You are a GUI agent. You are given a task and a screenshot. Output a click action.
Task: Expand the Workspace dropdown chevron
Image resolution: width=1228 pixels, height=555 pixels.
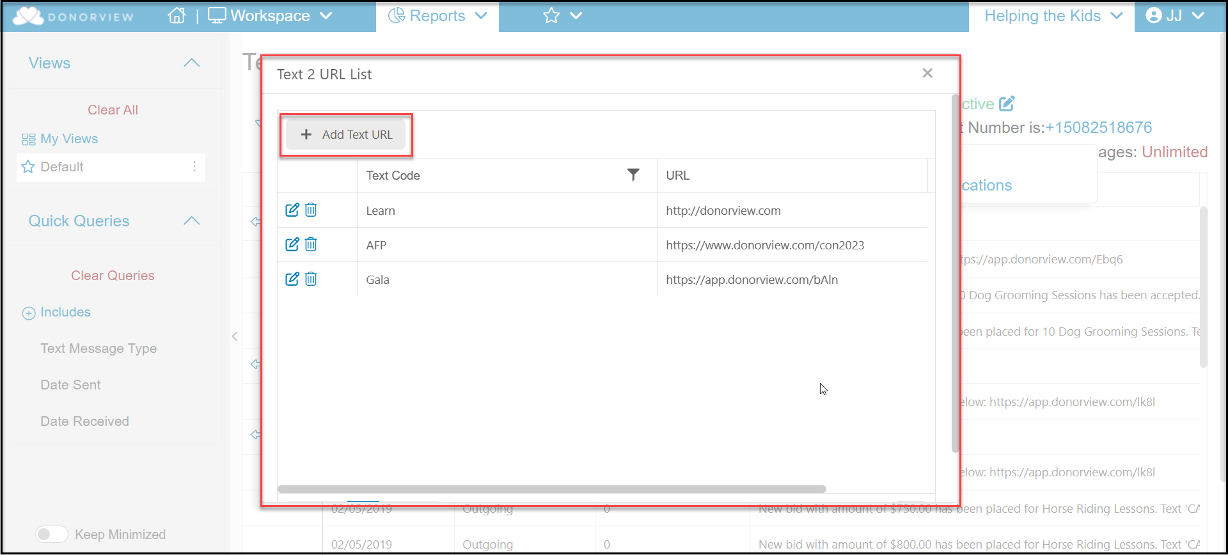326,15
